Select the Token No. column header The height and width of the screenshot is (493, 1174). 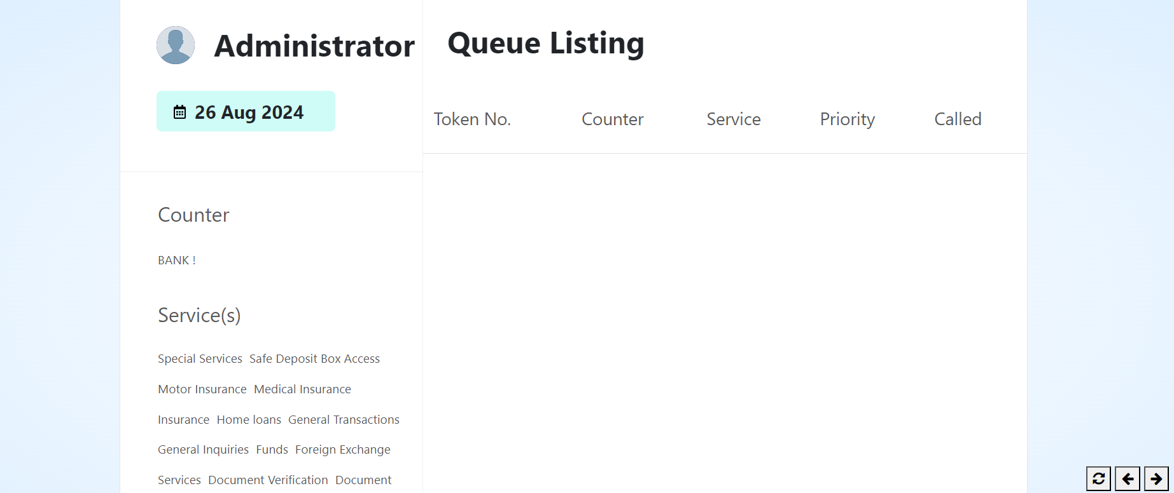click(x=472, y=119)
